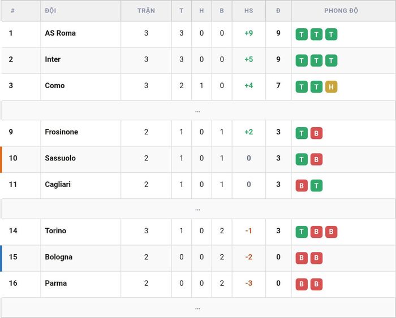
Task: Open the Sassuolo team link
Action: (60, 158)
